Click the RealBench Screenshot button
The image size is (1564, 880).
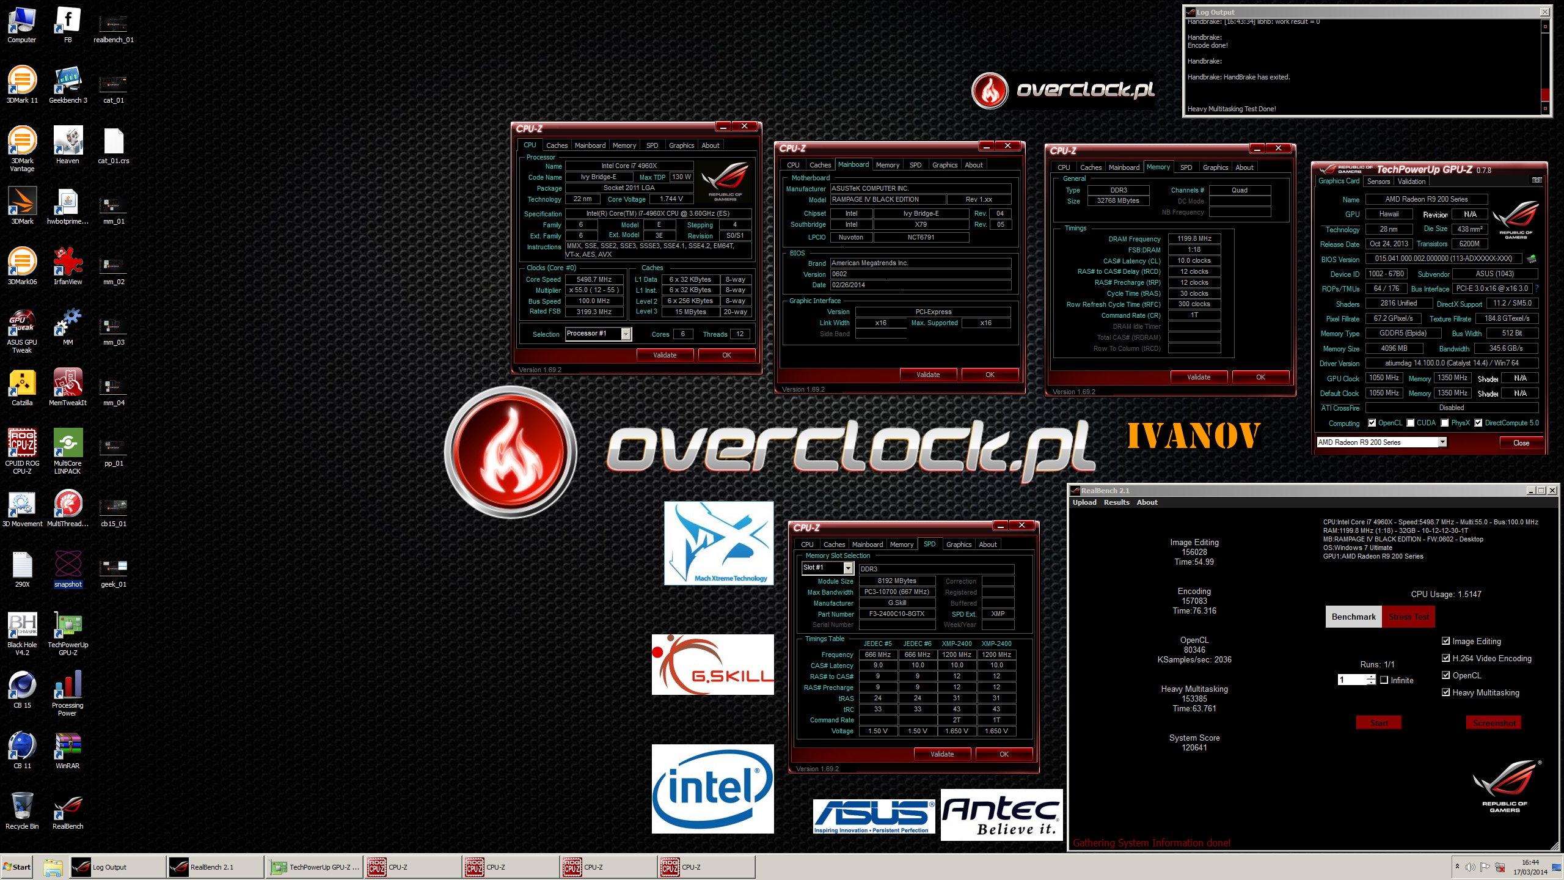[1494, 723]
